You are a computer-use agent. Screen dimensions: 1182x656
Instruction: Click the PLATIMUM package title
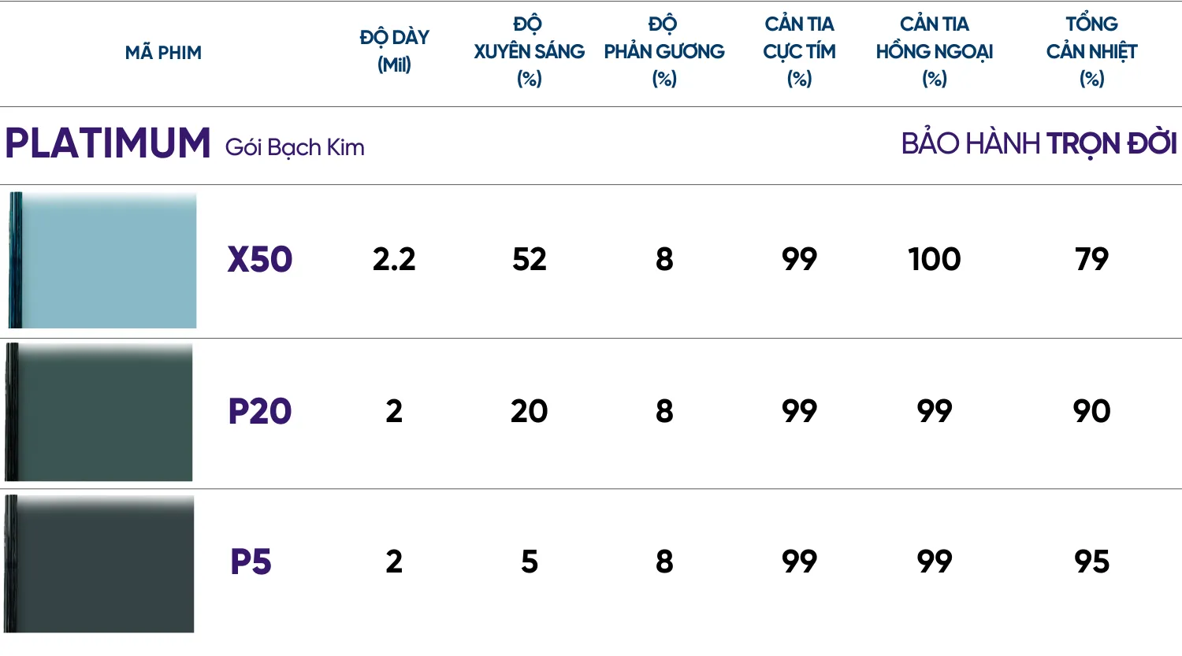tap(108, 144)
